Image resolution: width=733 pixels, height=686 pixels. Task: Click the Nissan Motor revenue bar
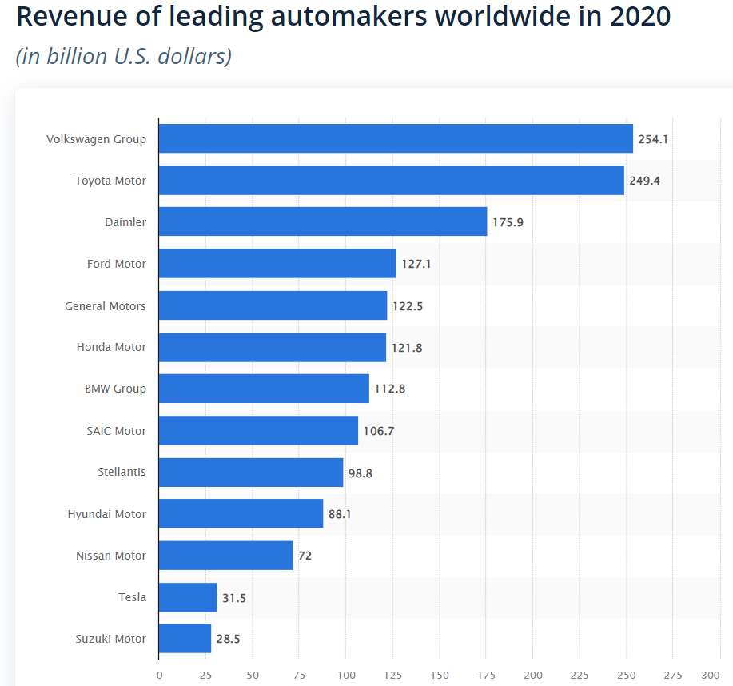click(226, 556)
